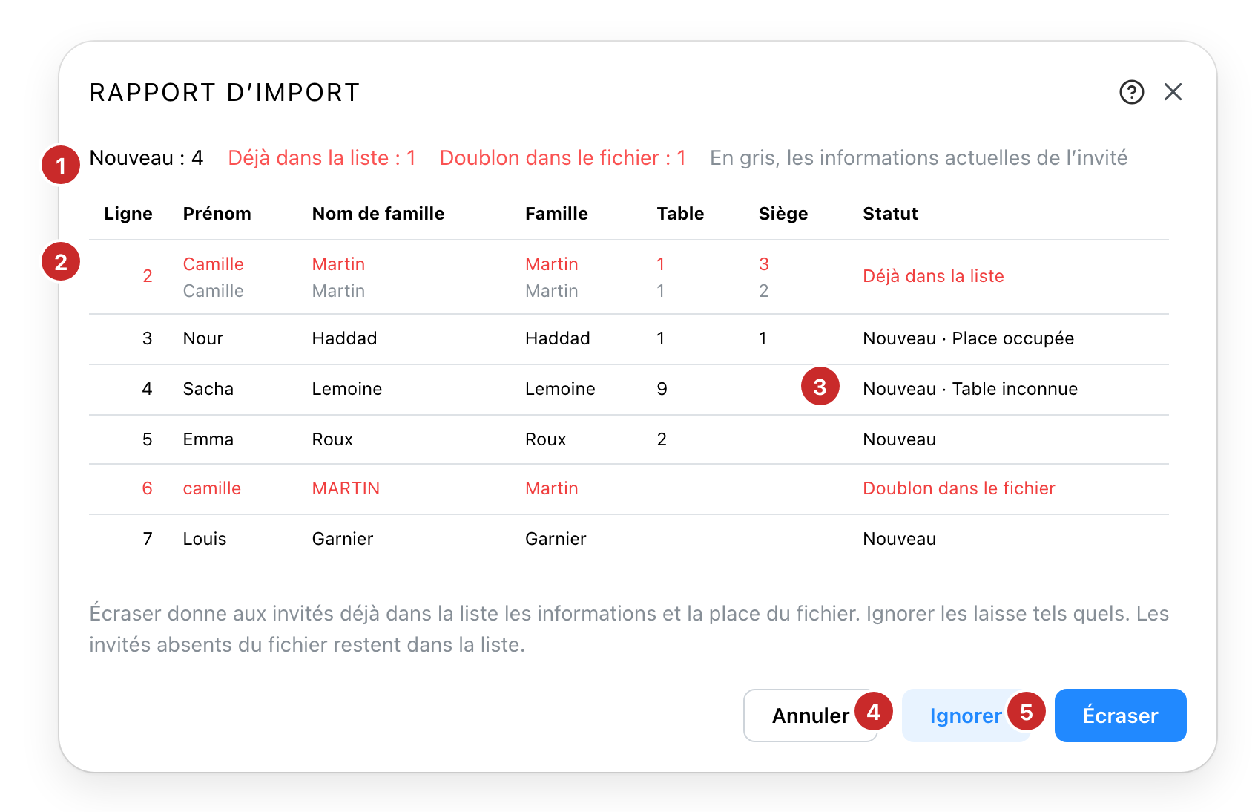Click the last name cell 'Garnier'
The width and height of the screenshot is (1258, 812).
[342, 539]
